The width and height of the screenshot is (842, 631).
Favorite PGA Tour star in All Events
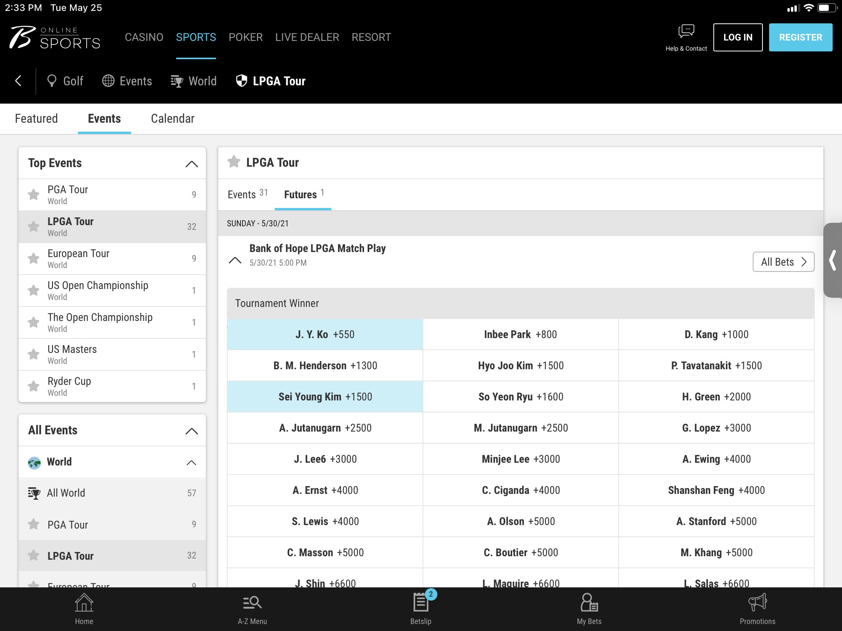pyautogui.click(x=34, y=524)
